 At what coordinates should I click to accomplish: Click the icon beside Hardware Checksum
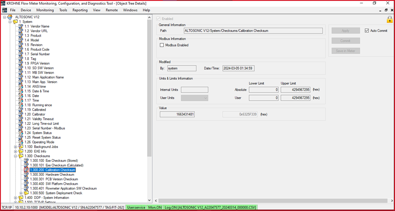26,174
